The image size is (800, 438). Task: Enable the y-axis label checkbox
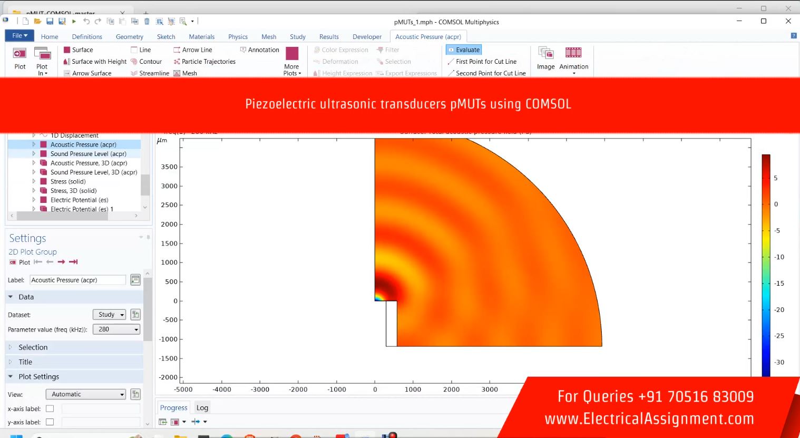point(50,422)
